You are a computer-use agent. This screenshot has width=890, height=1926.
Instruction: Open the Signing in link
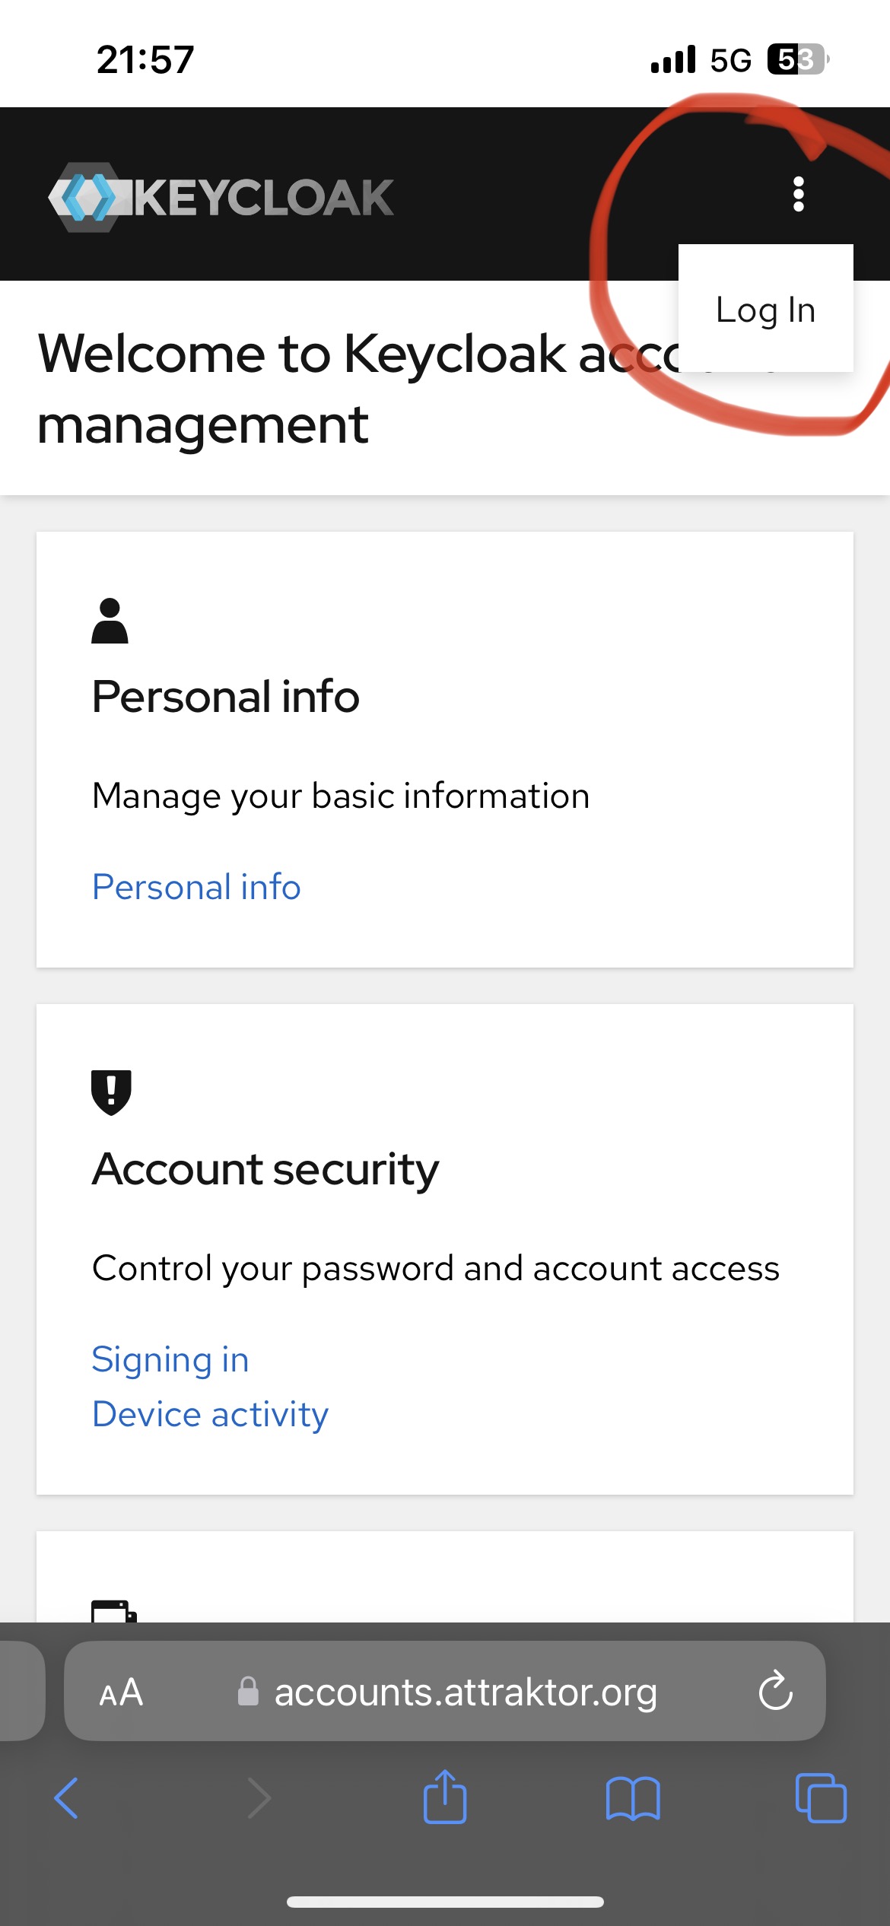coord(170,1360)
